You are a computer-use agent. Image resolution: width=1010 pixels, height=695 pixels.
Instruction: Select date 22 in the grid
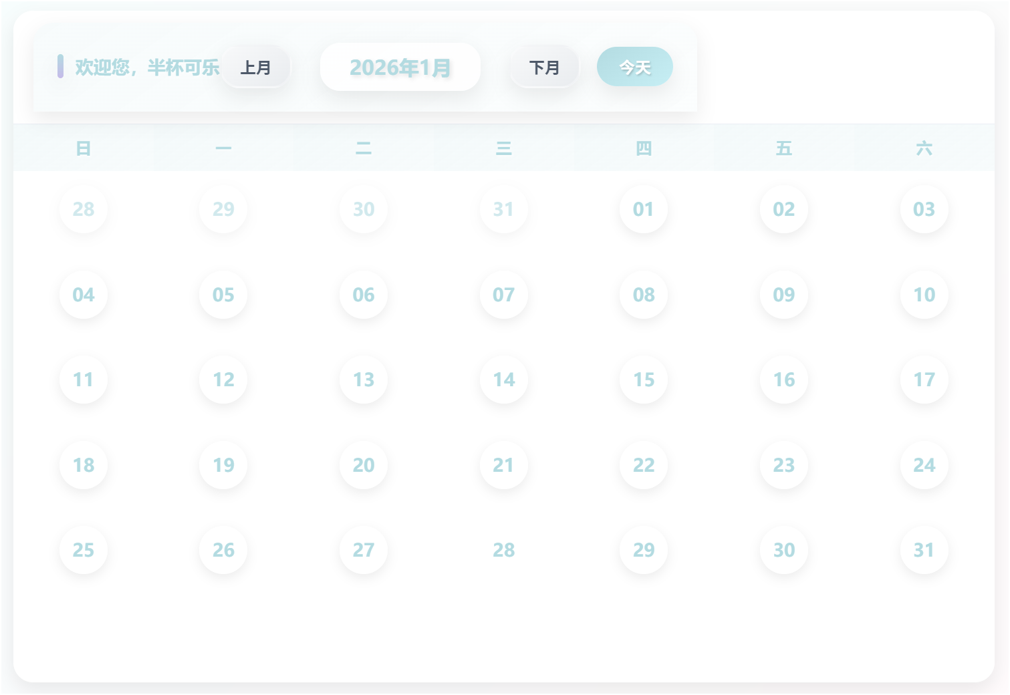643,465
